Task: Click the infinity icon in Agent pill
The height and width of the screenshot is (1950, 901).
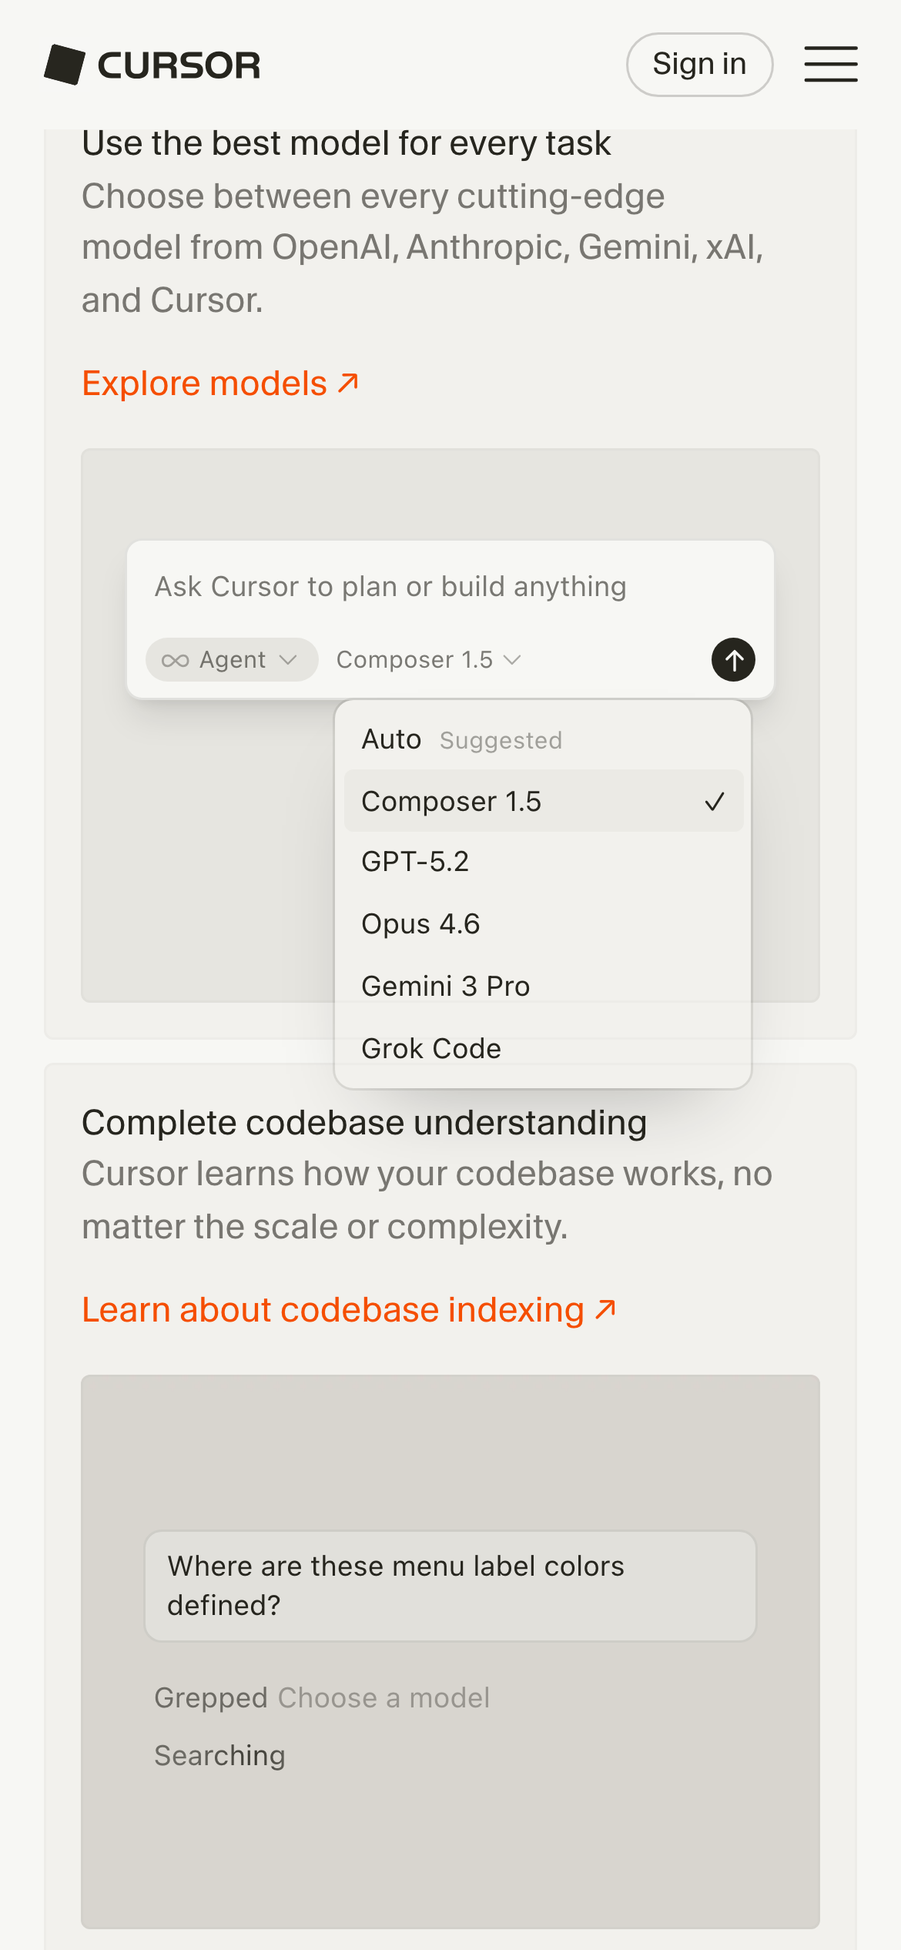Action: coord(175,660)
